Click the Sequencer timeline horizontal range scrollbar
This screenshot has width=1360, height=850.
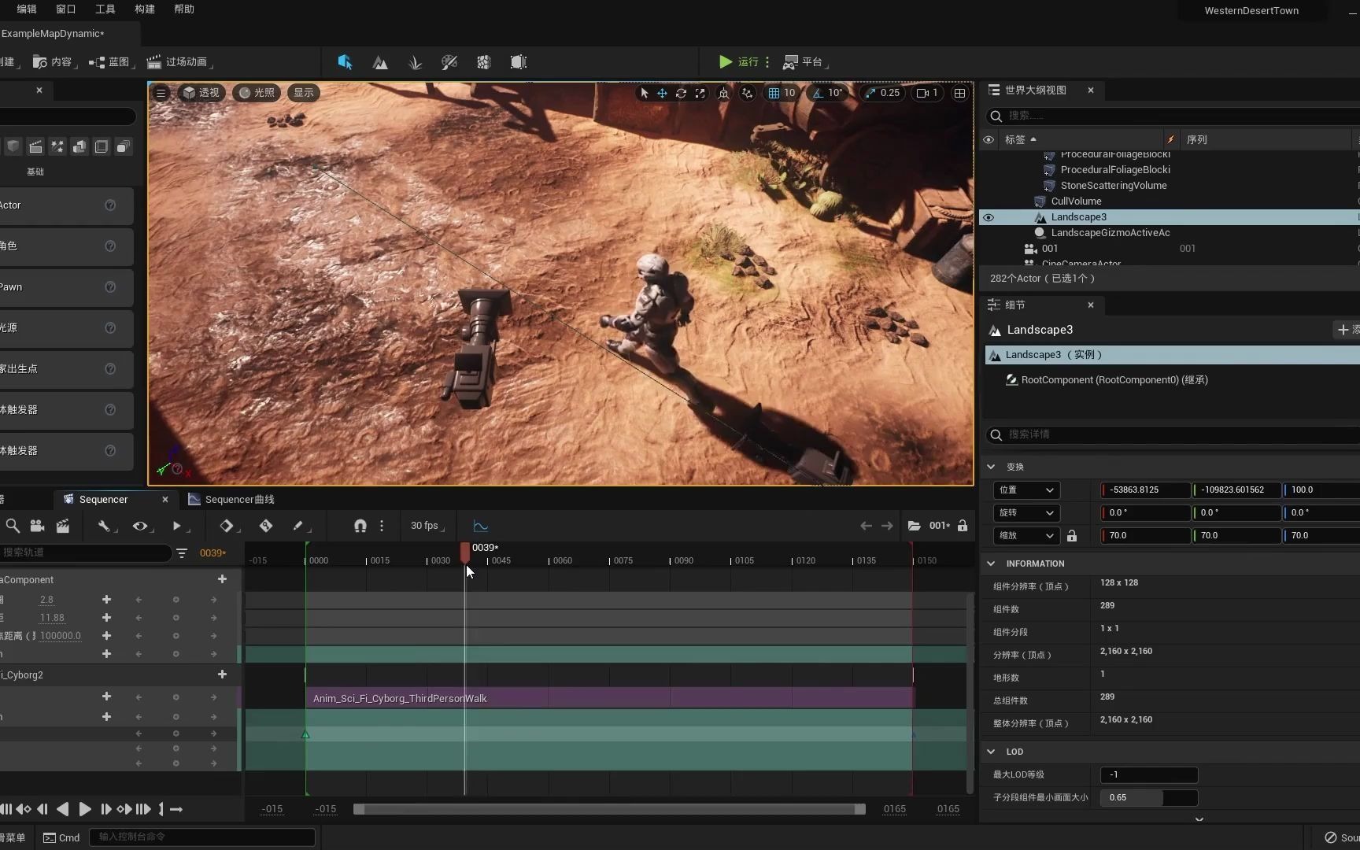click(x=609, y=809)
